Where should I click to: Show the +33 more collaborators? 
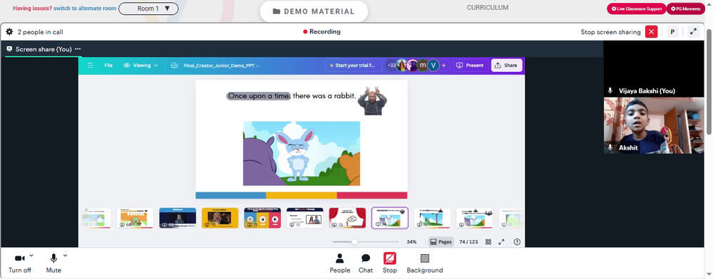(x=391, y=65)
